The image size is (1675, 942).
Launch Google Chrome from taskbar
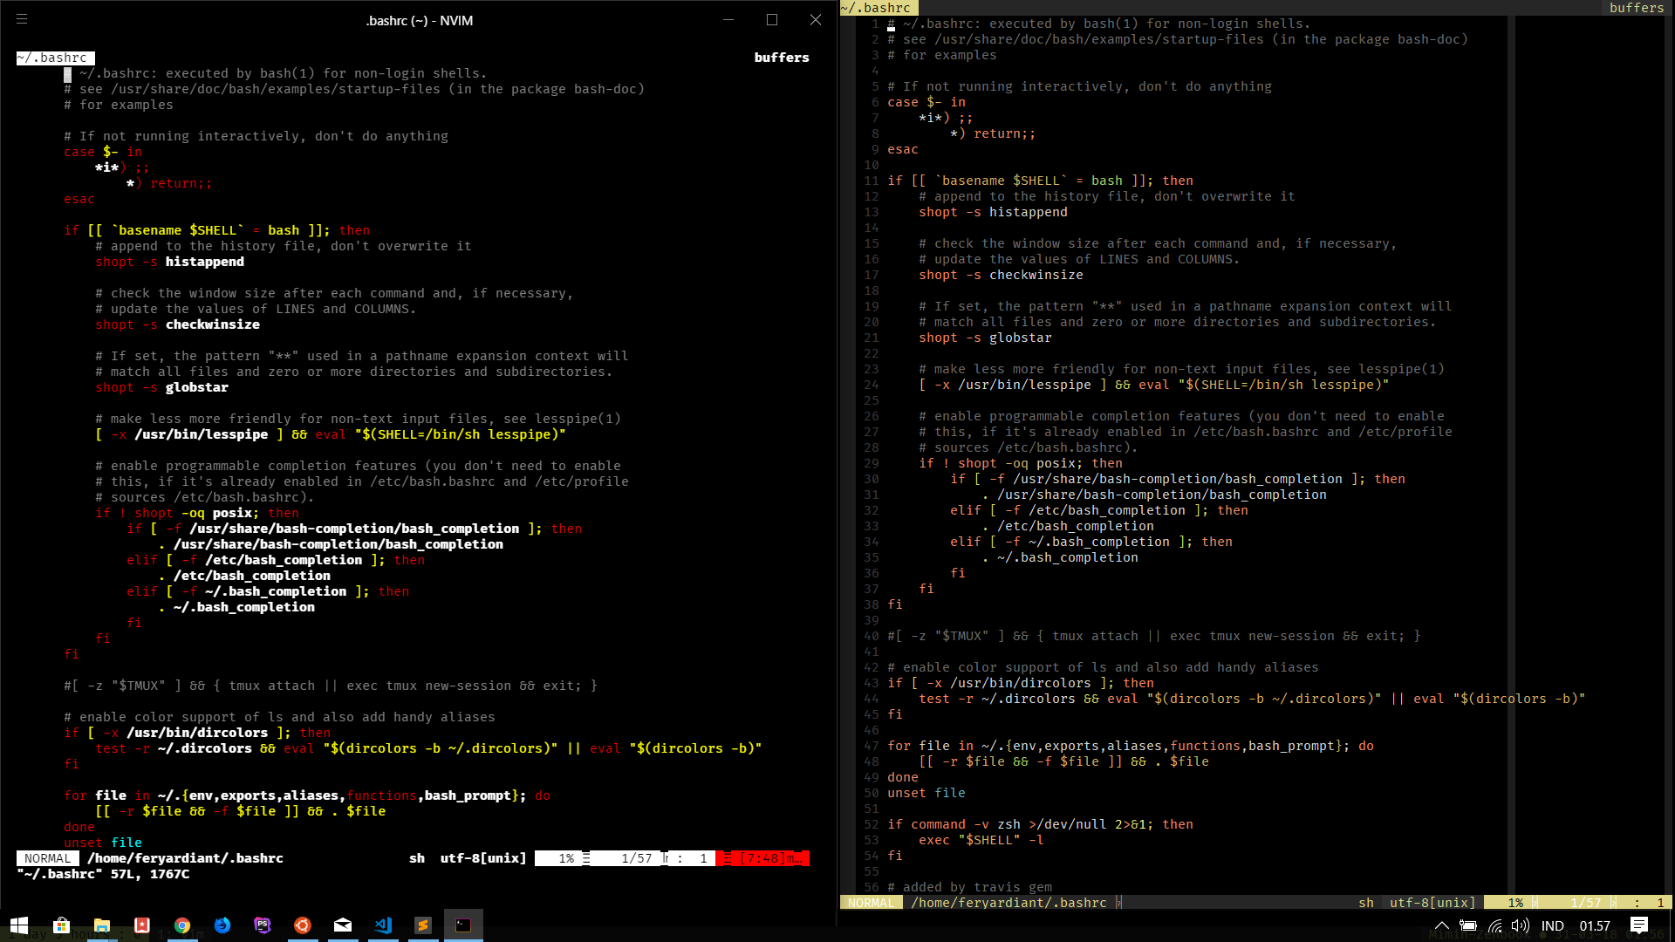(x=182, y=925)
